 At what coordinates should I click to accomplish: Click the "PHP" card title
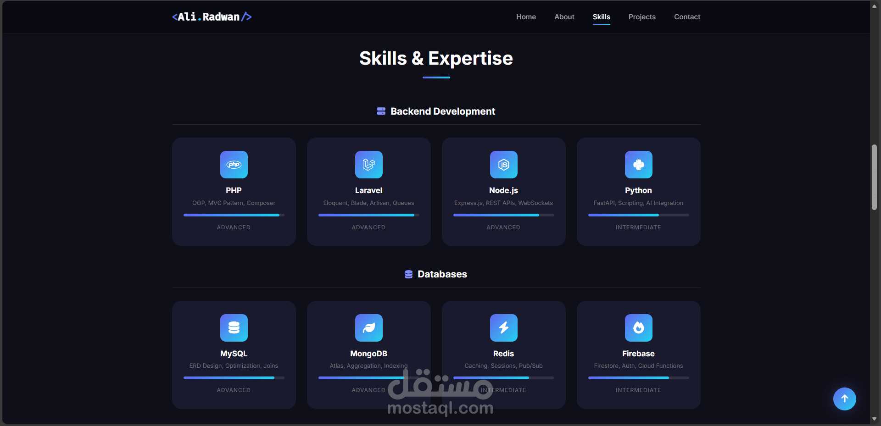[x=234, y=190]
